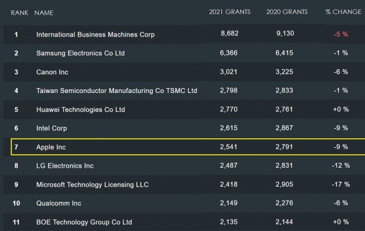
Task: Sort by the 2021 GRANTS column header
Action: tap(229, 12)
